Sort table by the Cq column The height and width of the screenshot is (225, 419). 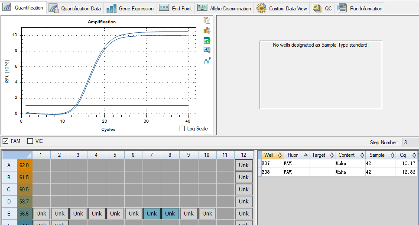[407, 155]
